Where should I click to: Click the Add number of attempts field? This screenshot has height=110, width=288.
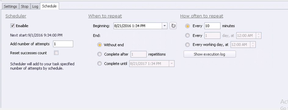pyautogui.click(x=63, y=44)
